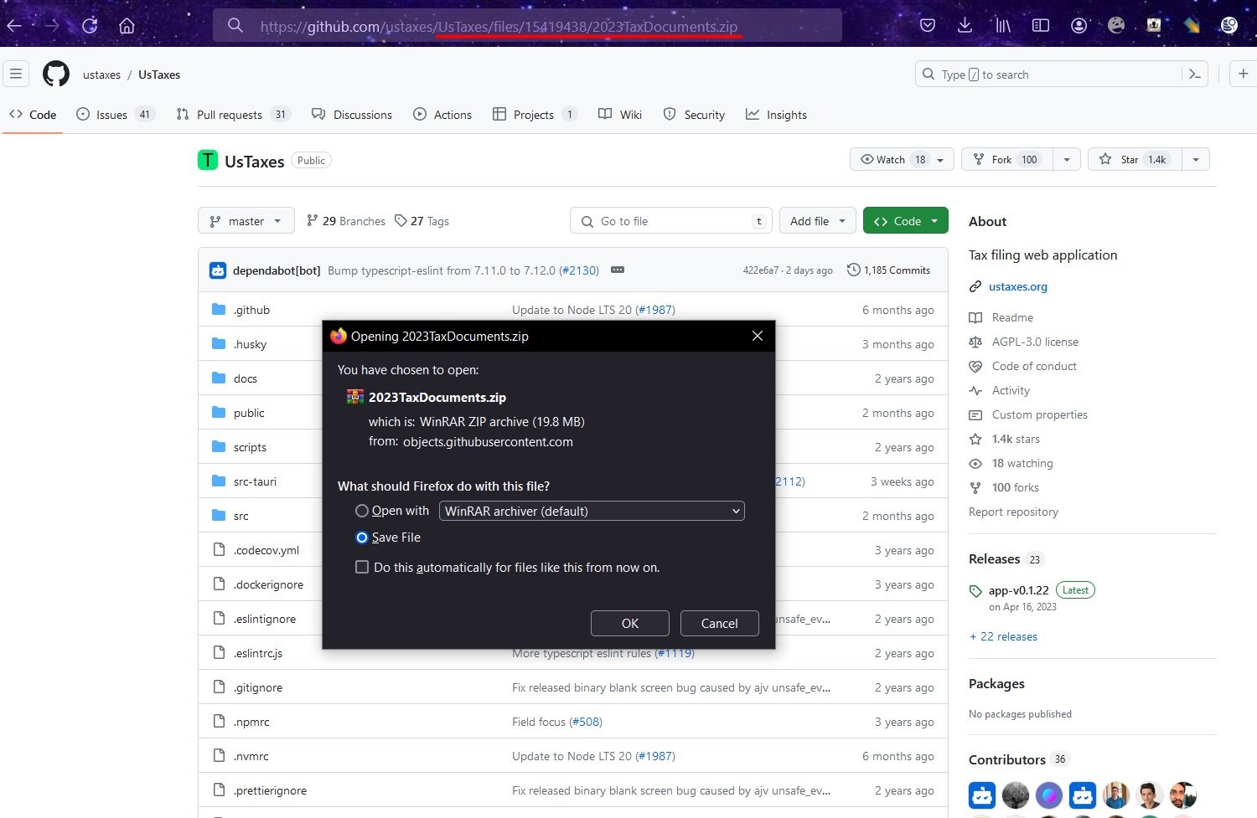Image resolution: width=1257 pixels, height=818 pixels.
Task: Click the UsTaxes green T repository logo
Action: pos(208,160)
